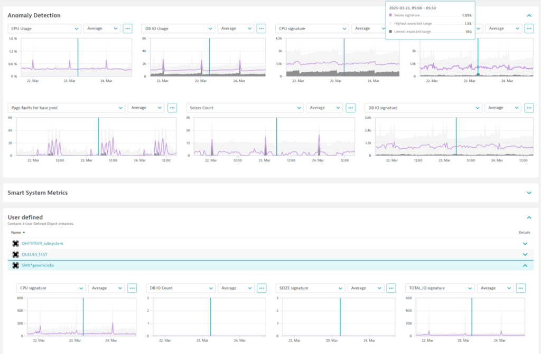Click the time marker in DB IO signature chart
The height and width of the screenshot is (354, 541).
pos(456,136)
